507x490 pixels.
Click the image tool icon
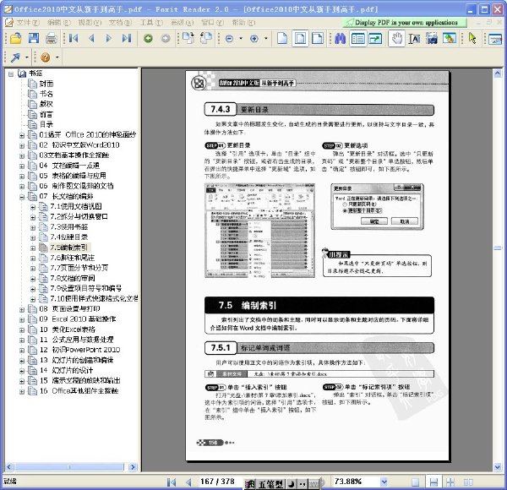[x=450, y=39]
